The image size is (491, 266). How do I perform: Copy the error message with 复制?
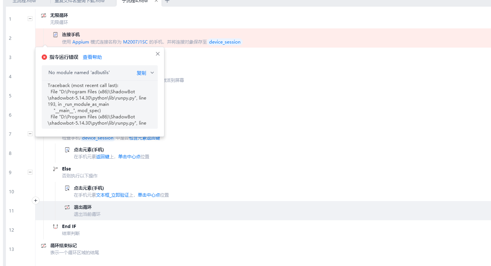tap(141, 73)
